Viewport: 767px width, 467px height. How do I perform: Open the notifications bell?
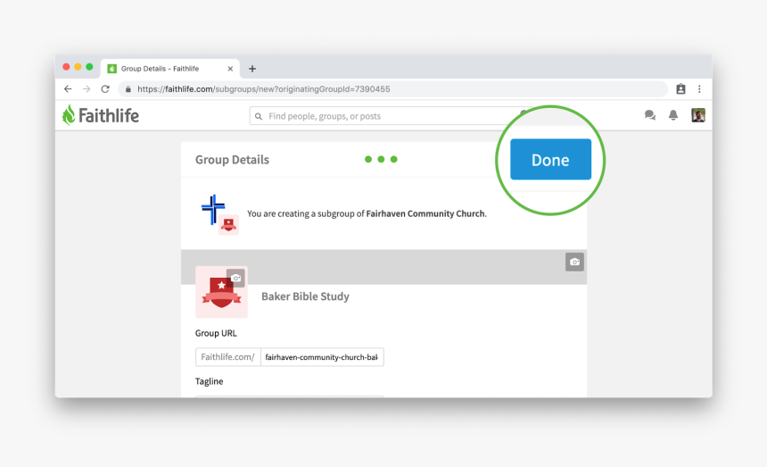pos(673,115)
